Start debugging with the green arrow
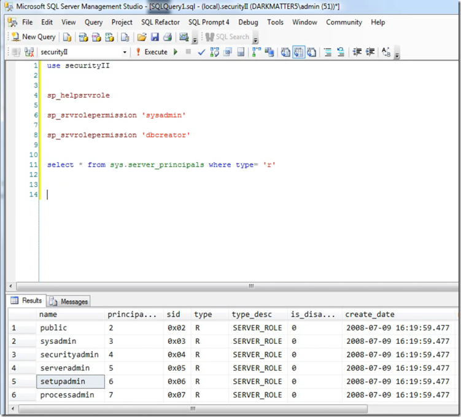Viewport: 461px width, 417px height. click(x=176, y=52)
